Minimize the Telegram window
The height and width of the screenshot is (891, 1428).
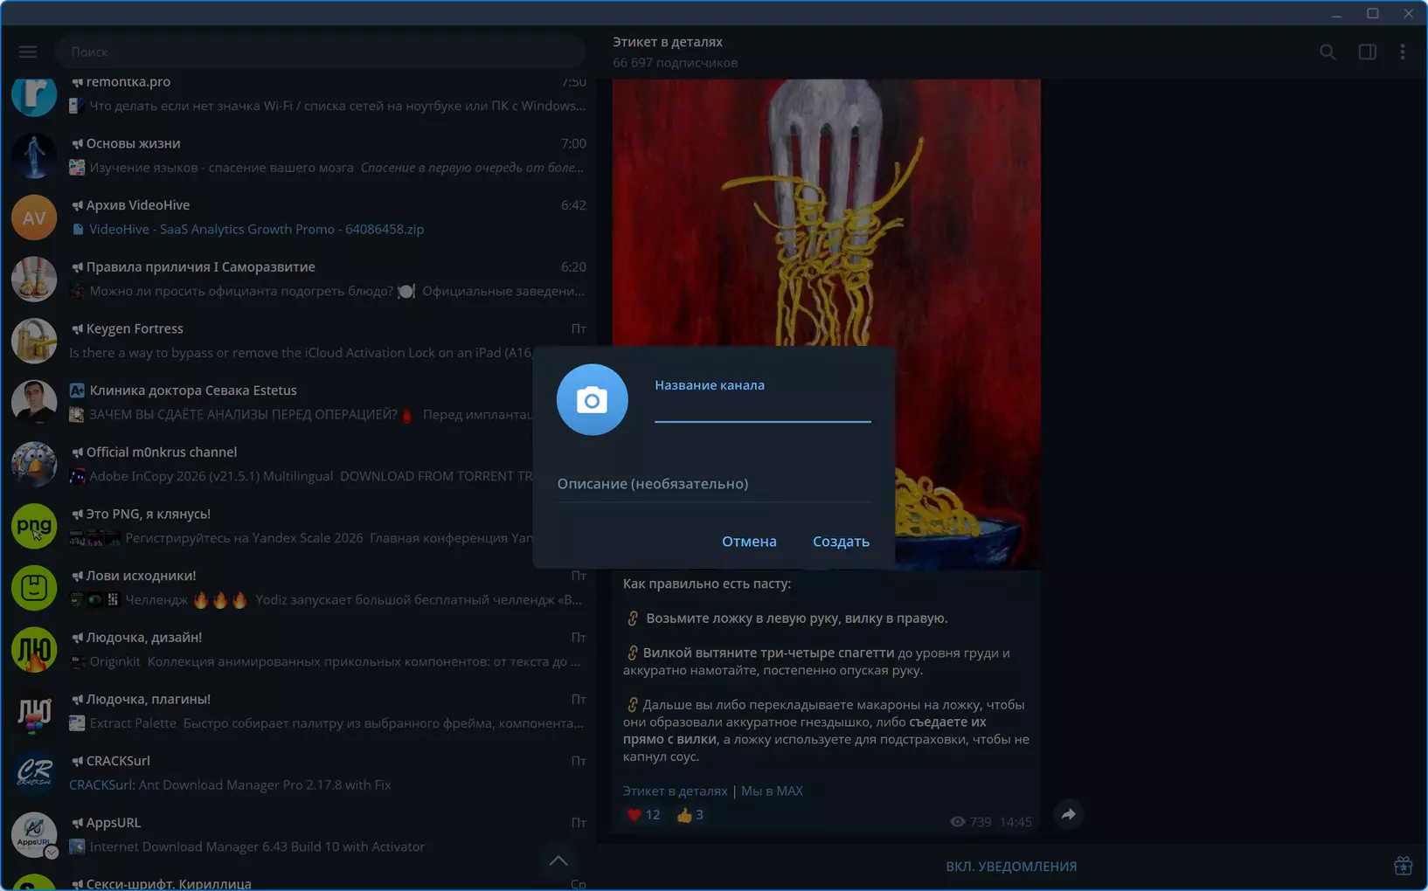click(x=1337, y=13)
